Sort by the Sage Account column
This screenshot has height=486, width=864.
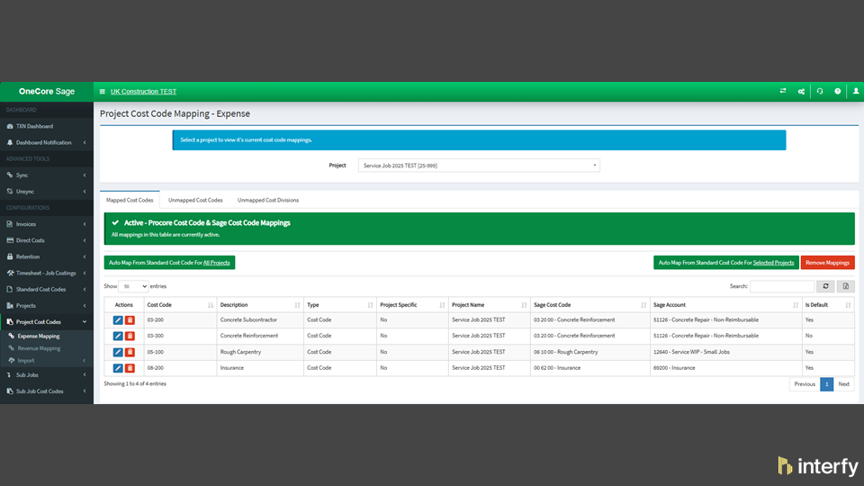[725, 305]
